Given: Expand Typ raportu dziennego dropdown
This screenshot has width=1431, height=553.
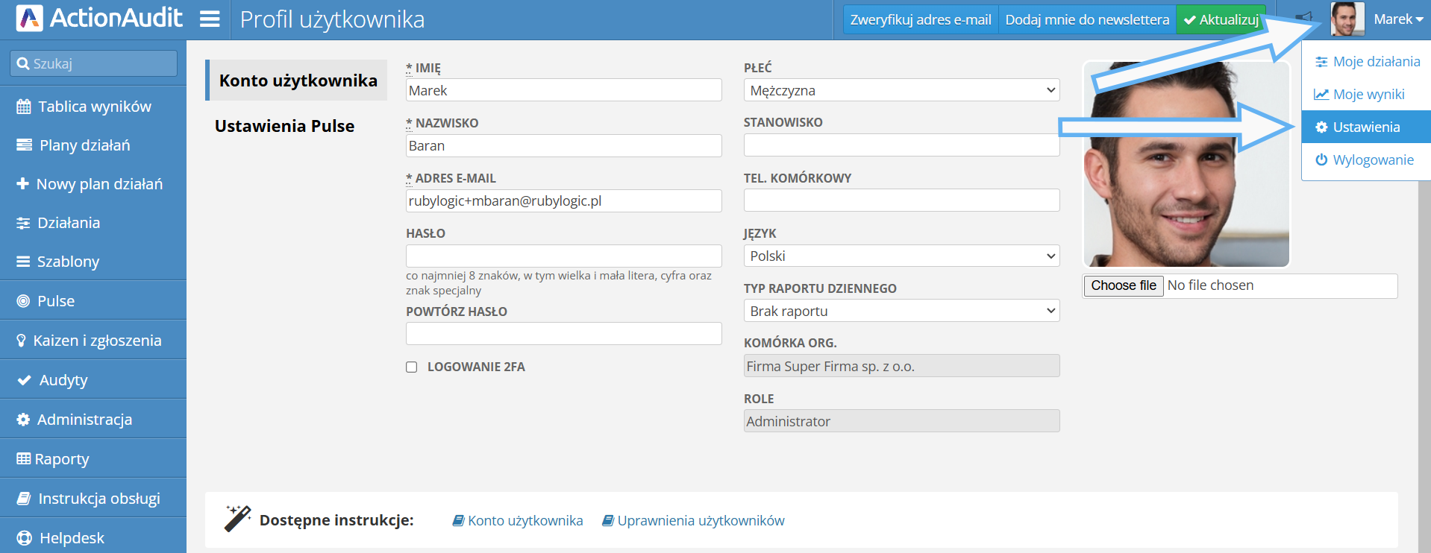Looking at the screenshot, I should pyautogui.click(x=901, y=311).
